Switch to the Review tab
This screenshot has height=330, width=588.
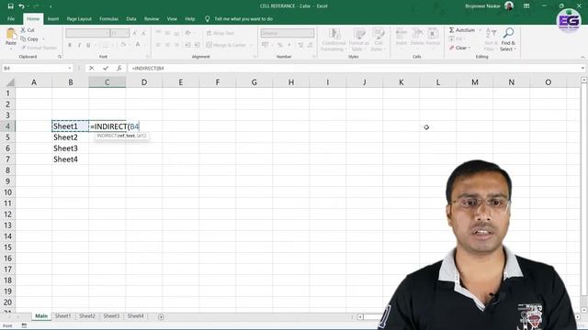point(152,18)
